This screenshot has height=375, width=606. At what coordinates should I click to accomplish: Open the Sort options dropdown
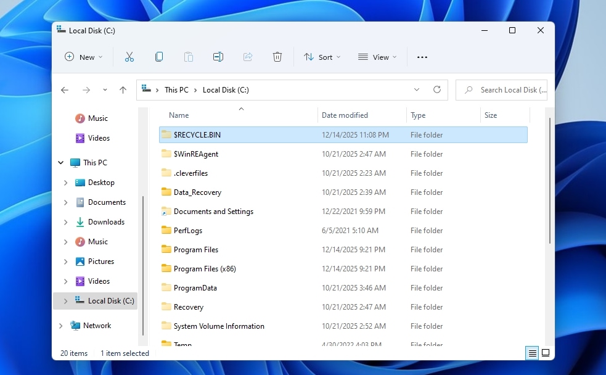click(x=322, y=56)
